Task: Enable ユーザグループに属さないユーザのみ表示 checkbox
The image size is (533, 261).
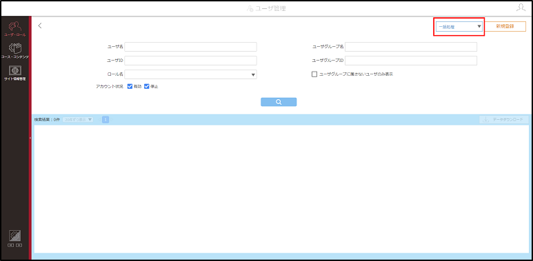Action: pos(314,74)
